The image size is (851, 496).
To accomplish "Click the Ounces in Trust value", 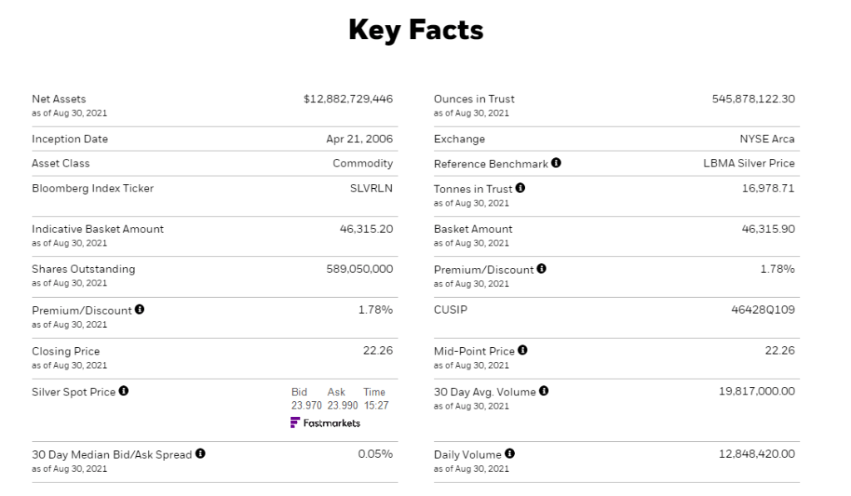I will click(x=753, y=99).
